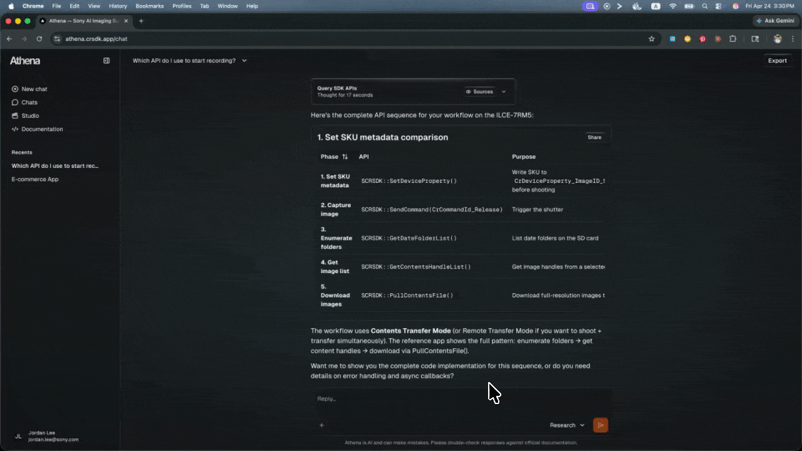The width and height of the screenshot is (802, 451).
Task: Click the 'Trigger the shutter' purpose cell
Action: [538, 210]
